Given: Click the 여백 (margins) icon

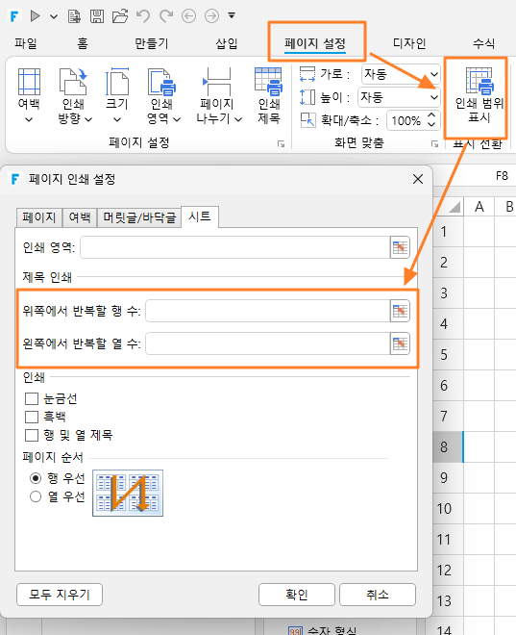Looking at the screenshot, I should pyautogui.click(x=29, y=82).
